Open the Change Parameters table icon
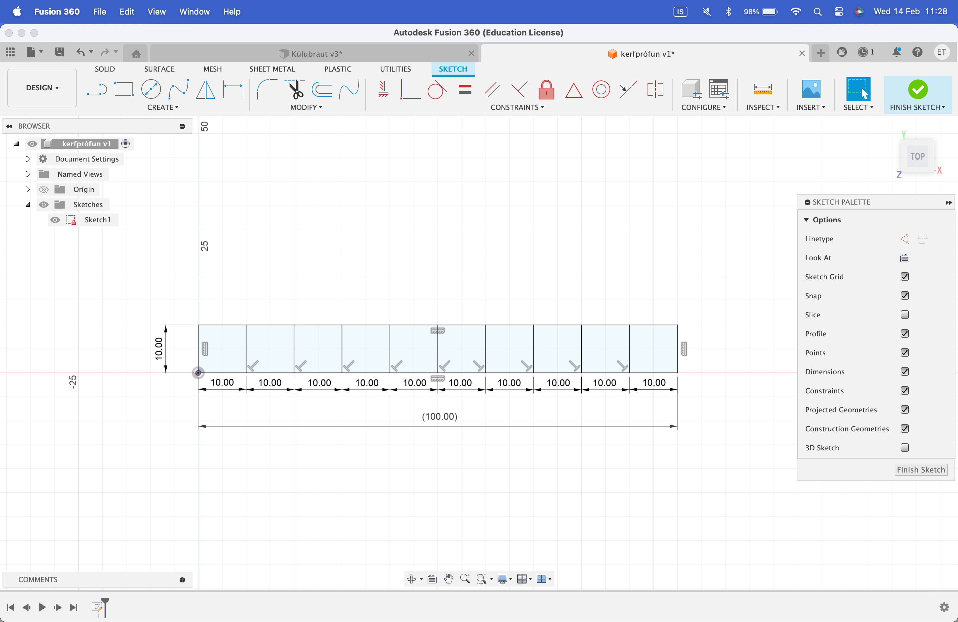Viewport: 958px width, 622px height. [719, 89]
